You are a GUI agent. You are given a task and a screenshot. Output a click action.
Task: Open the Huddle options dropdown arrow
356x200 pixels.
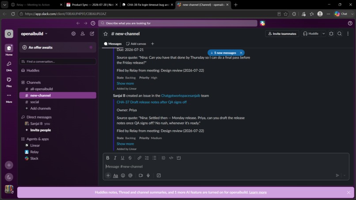323,34
